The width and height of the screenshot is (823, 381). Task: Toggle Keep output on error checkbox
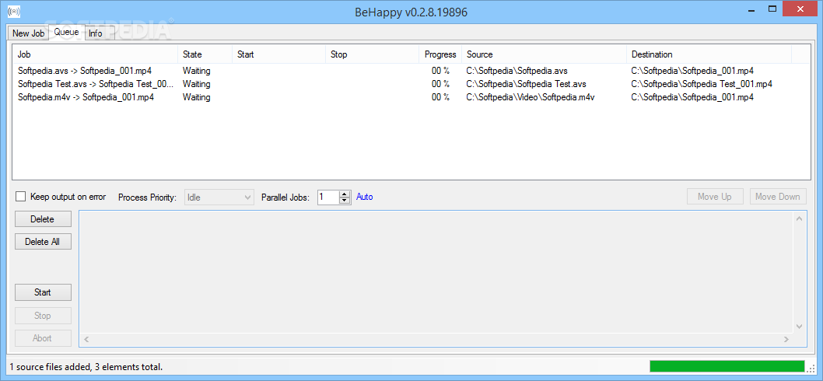[x=20, y=197]
